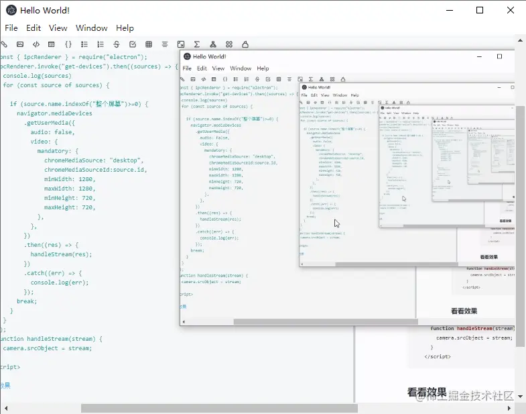Screen dimensions: 526x414
Task: Click the flowchart diagram icon in main toolbar
Action: pos(213,44)
